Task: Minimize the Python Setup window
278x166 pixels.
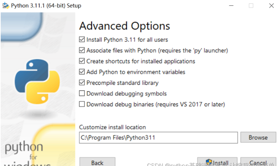Action: [x=231, y=5]
